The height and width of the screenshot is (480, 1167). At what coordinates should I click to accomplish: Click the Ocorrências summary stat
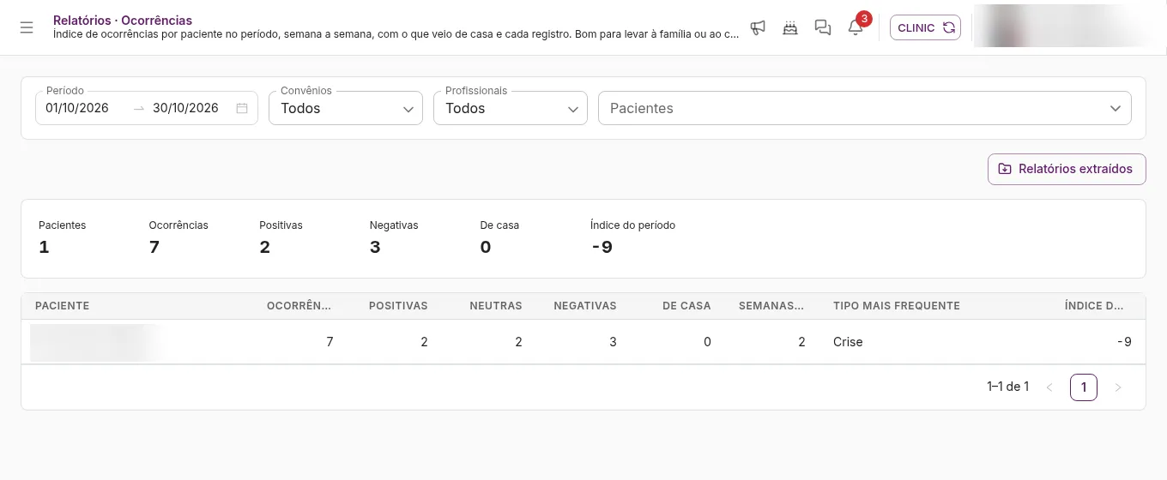point(178,237)
